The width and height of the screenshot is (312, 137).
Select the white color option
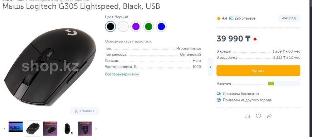point(123,26)
